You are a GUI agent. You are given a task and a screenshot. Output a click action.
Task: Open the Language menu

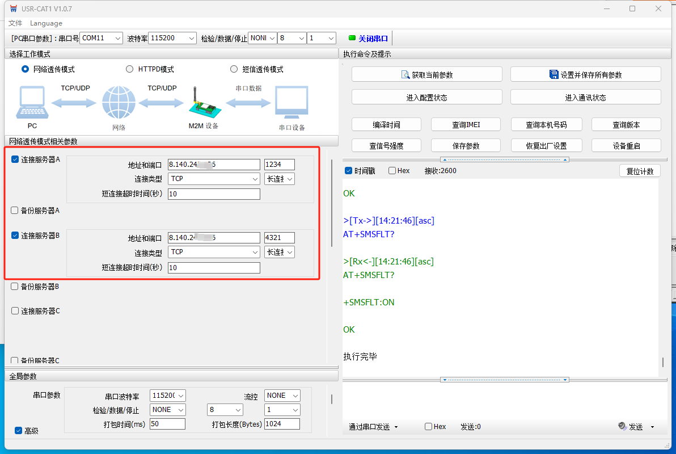[x=46, y=23]
